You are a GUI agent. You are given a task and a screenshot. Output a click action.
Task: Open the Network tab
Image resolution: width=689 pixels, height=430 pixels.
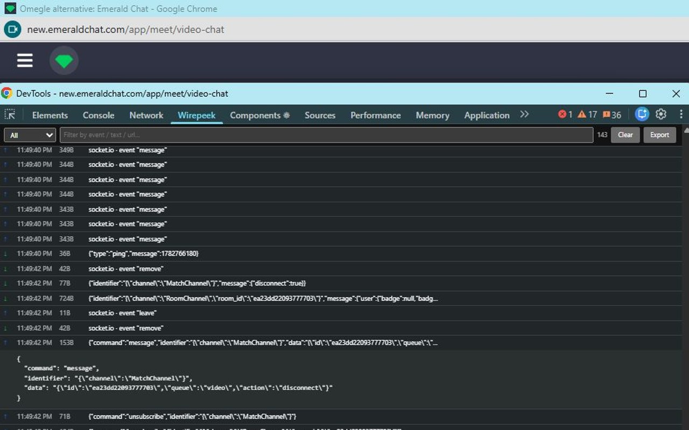(x=146, y=115)
